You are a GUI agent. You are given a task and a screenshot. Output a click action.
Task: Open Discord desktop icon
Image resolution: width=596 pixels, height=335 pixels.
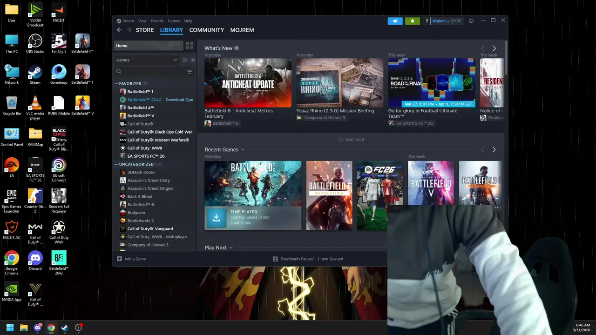click(35, 261)
